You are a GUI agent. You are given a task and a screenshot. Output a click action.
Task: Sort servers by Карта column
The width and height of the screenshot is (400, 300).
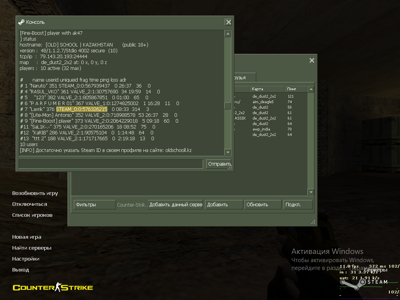[268, 89]
